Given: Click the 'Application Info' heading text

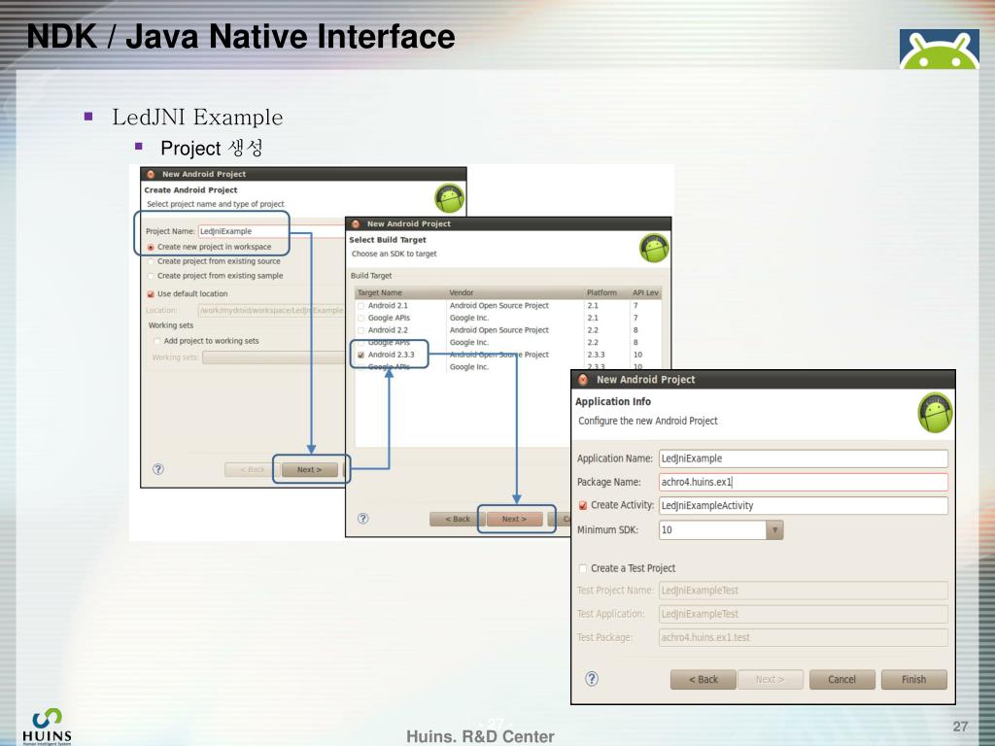Looking at the screenshot, I should tap(613, 401).
